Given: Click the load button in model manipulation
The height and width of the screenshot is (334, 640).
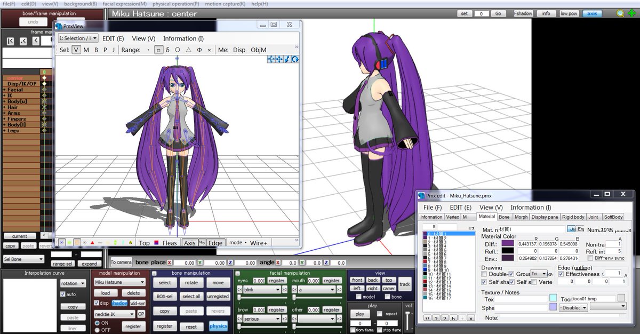Looking at the screenshot, I should coord(106,293).
